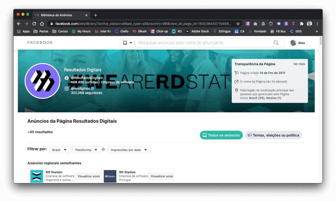
Task: Open the Adobe Stock bookmark
Action: 197,31
